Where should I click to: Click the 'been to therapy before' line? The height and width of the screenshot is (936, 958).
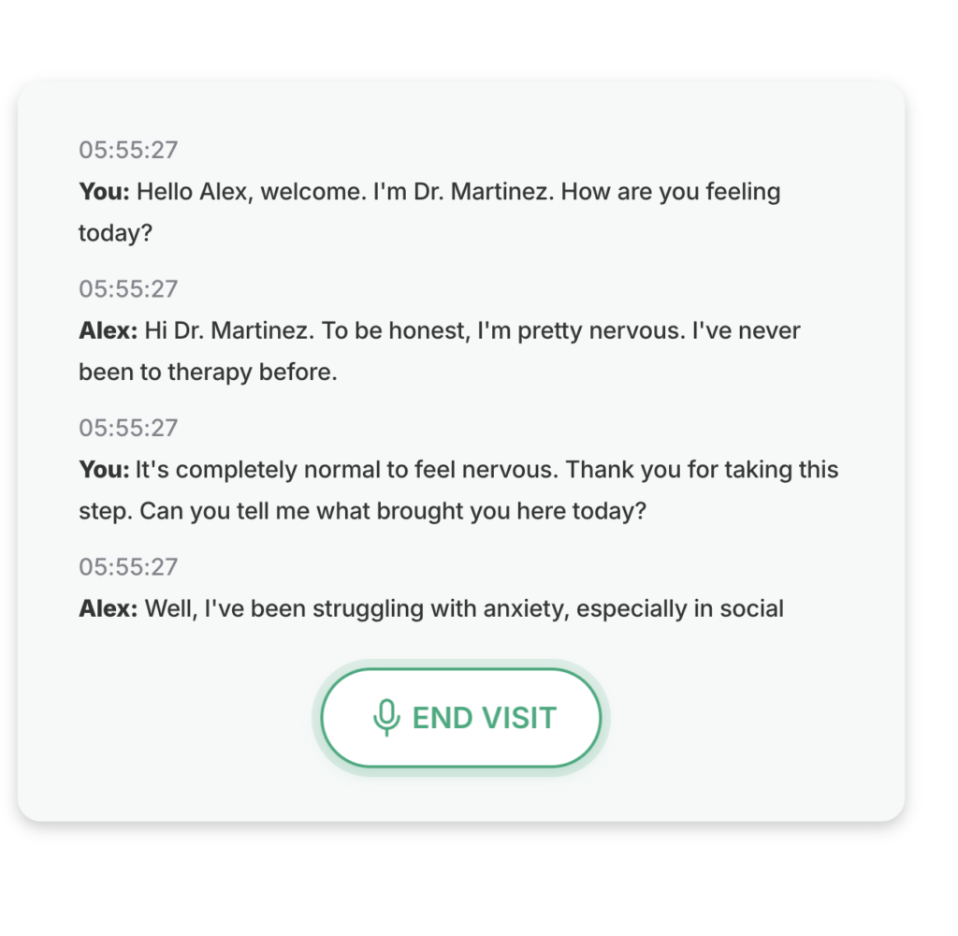coord(208,372)
